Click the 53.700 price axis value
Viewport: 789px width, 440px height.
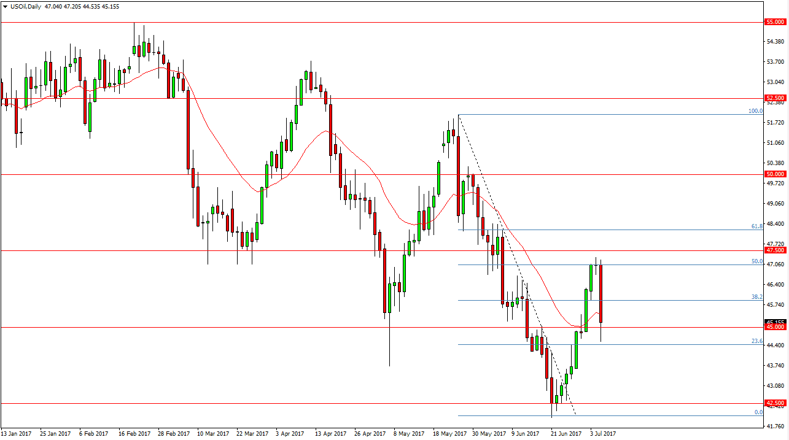point(777,62)
